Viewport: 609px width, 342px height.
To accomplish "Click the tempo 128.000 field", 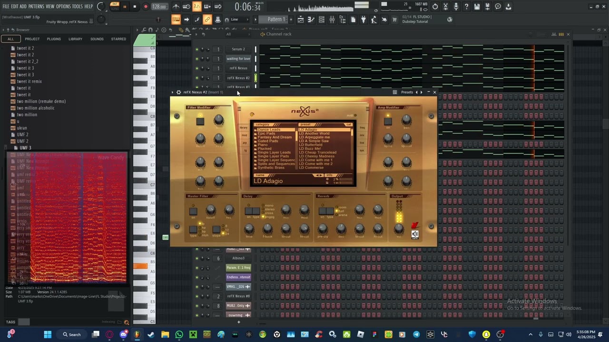I will point(159,7).
